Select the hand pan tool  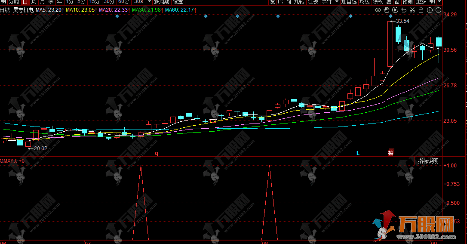pos(387,10)
